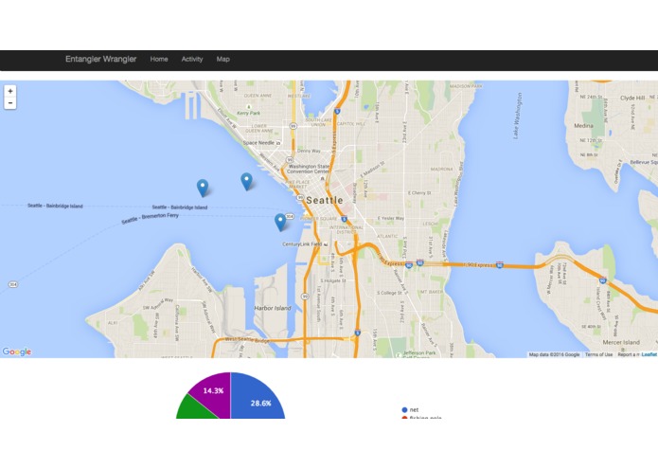Click the Medina label on map
Viewport: 658px width, 468px height.
(584, 125)
